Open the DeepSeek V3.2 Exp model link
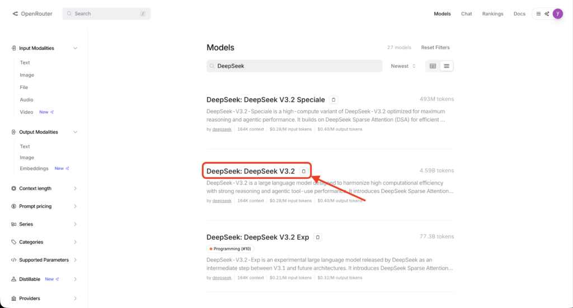The height and width of the screenshot is (308, 573). (257, 237)
